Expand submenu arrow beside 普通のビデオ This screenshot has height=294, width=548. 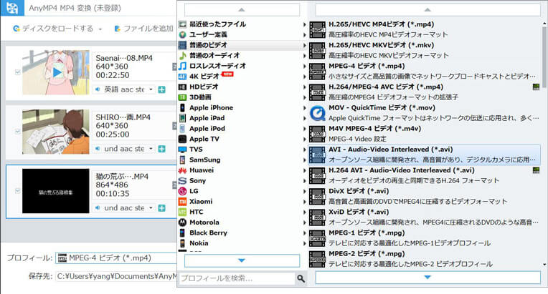point(304,45)
